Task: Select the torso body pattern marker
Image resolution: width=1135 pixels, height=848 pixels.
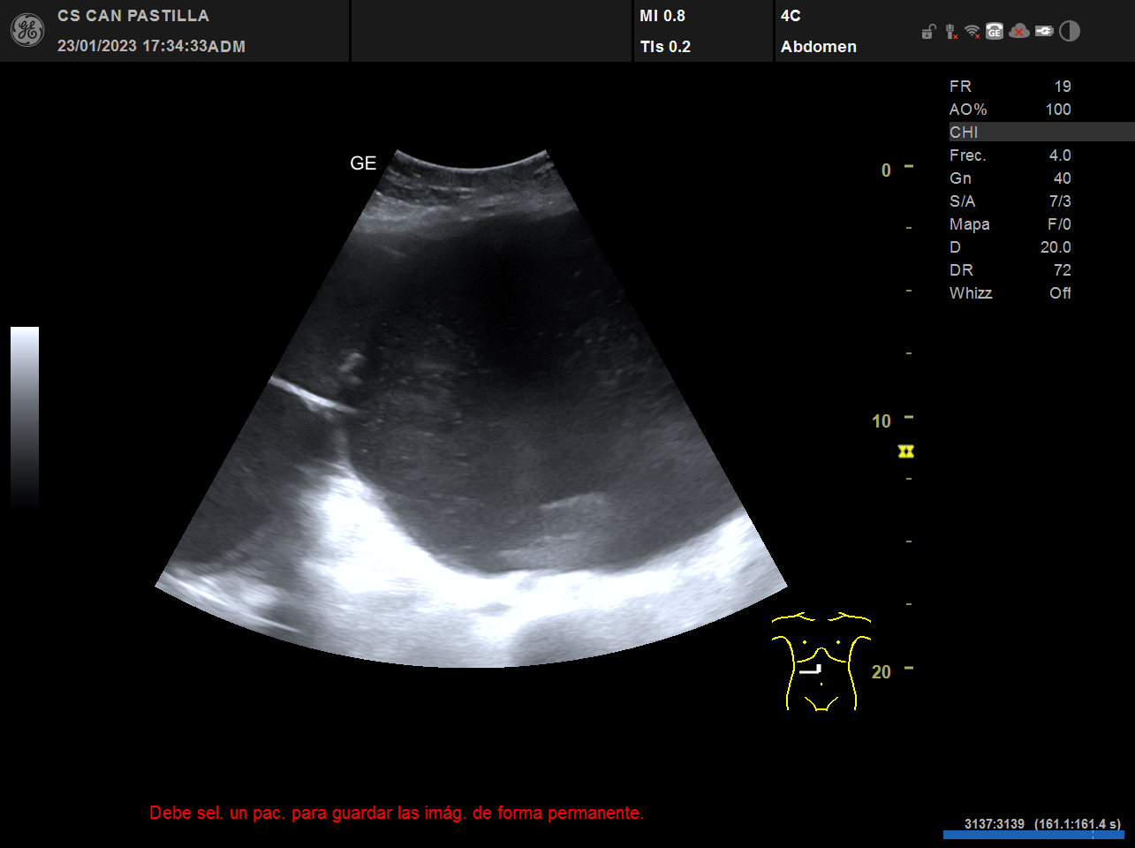Action: [x=821, y=662]
